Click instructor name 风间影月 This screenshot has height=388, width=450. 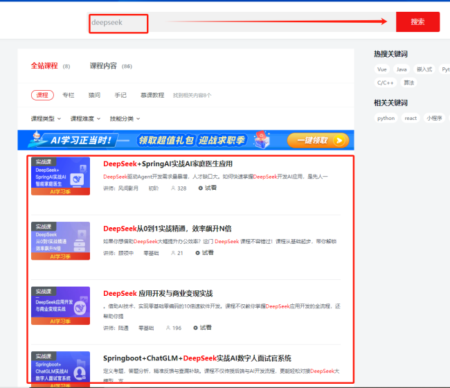click(128, 188)
